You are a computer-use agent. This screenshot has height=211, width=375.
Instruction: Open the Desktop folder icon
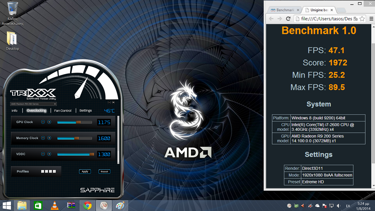tap(12, 41)
